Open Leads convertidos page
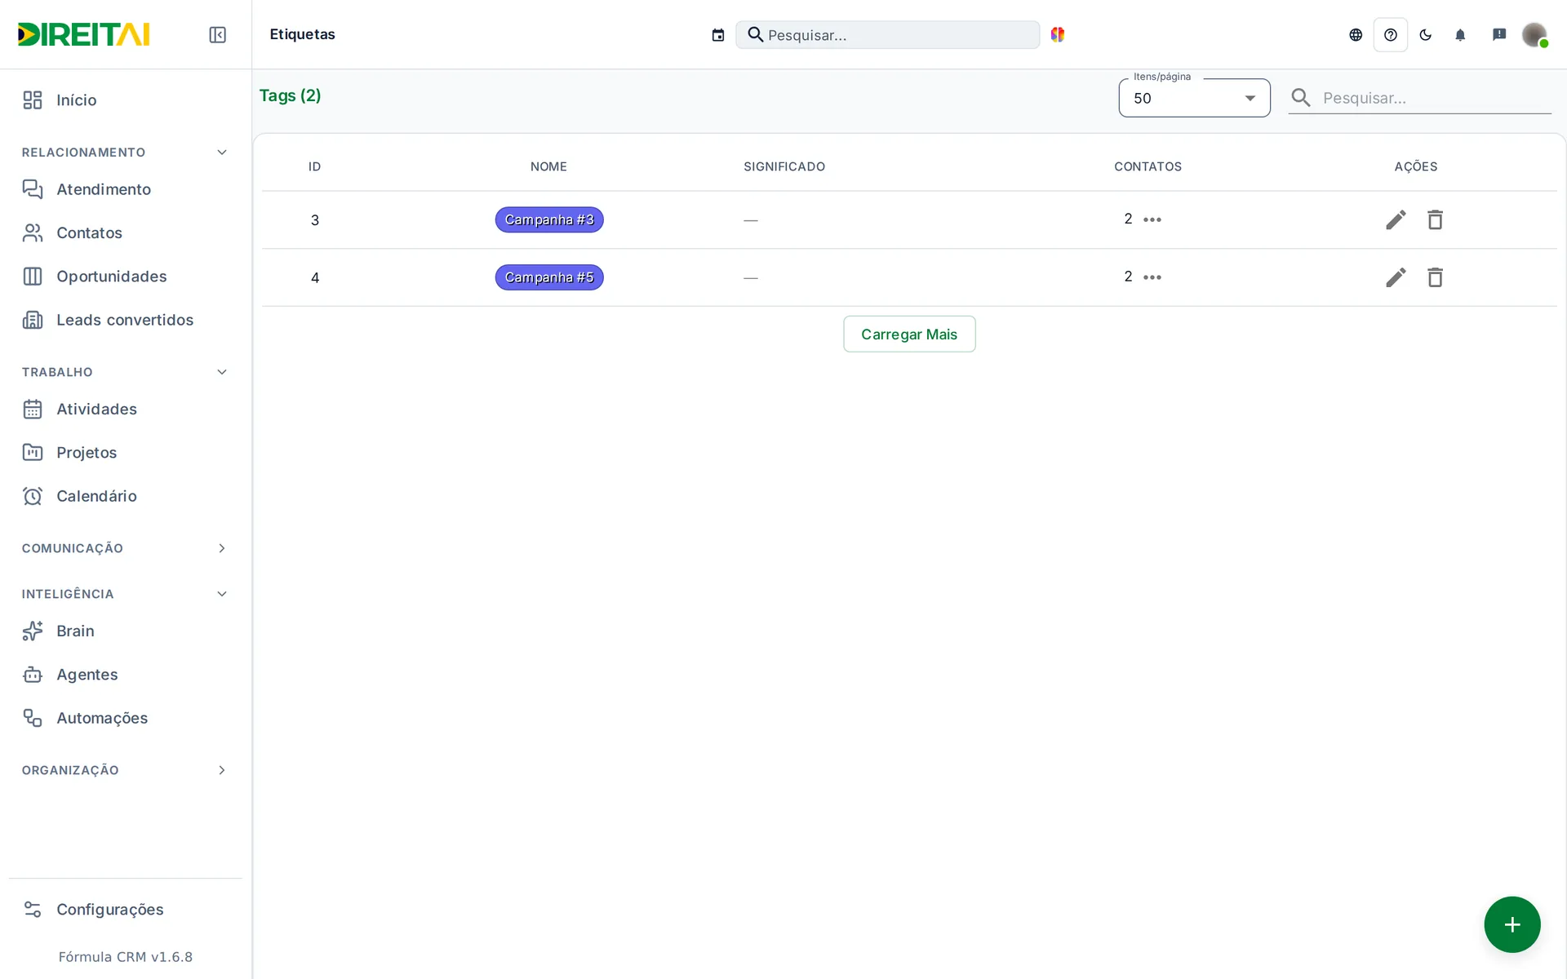The width and height of the screenshot is (1567, 979). click(x=125, y=320)
